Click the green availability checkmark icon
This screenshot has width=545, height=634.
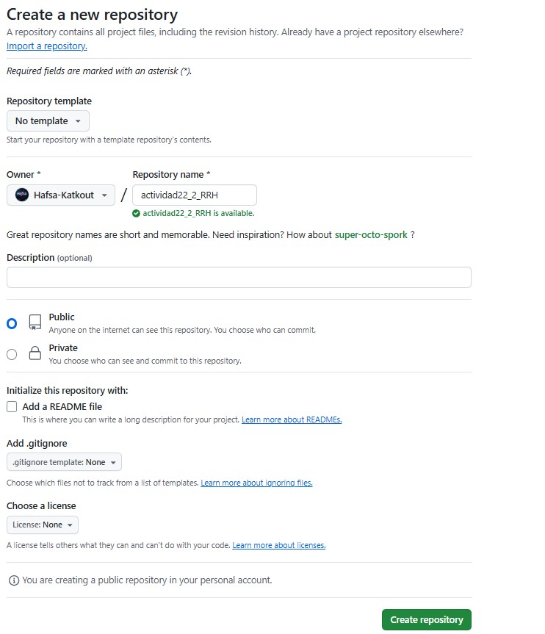pyautogui.click(x=136, y=213)
